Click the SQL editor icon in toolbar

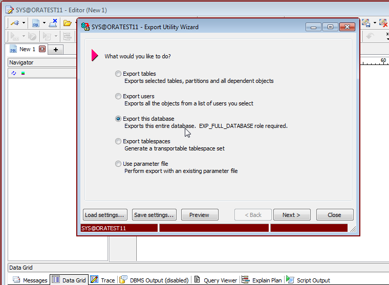coord(36,23)
